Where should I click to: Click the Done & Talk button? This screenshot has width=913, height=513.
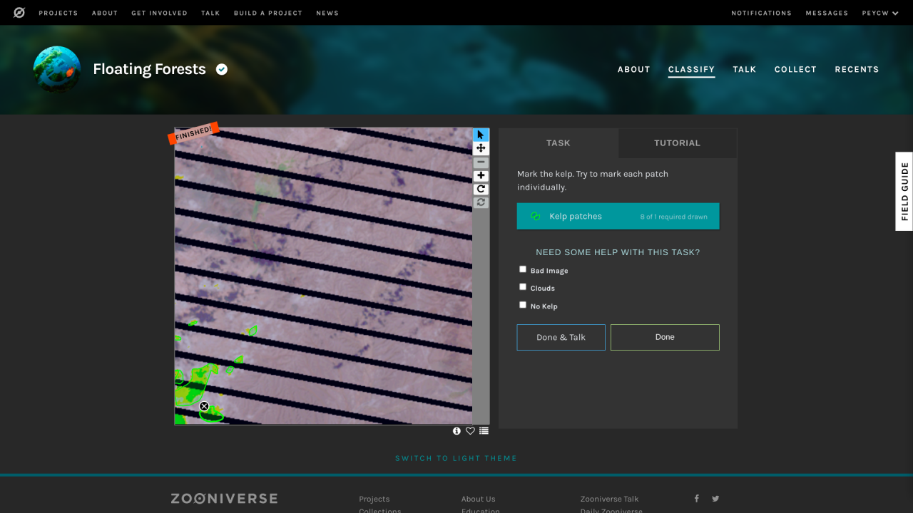click(x=561, y=337)
